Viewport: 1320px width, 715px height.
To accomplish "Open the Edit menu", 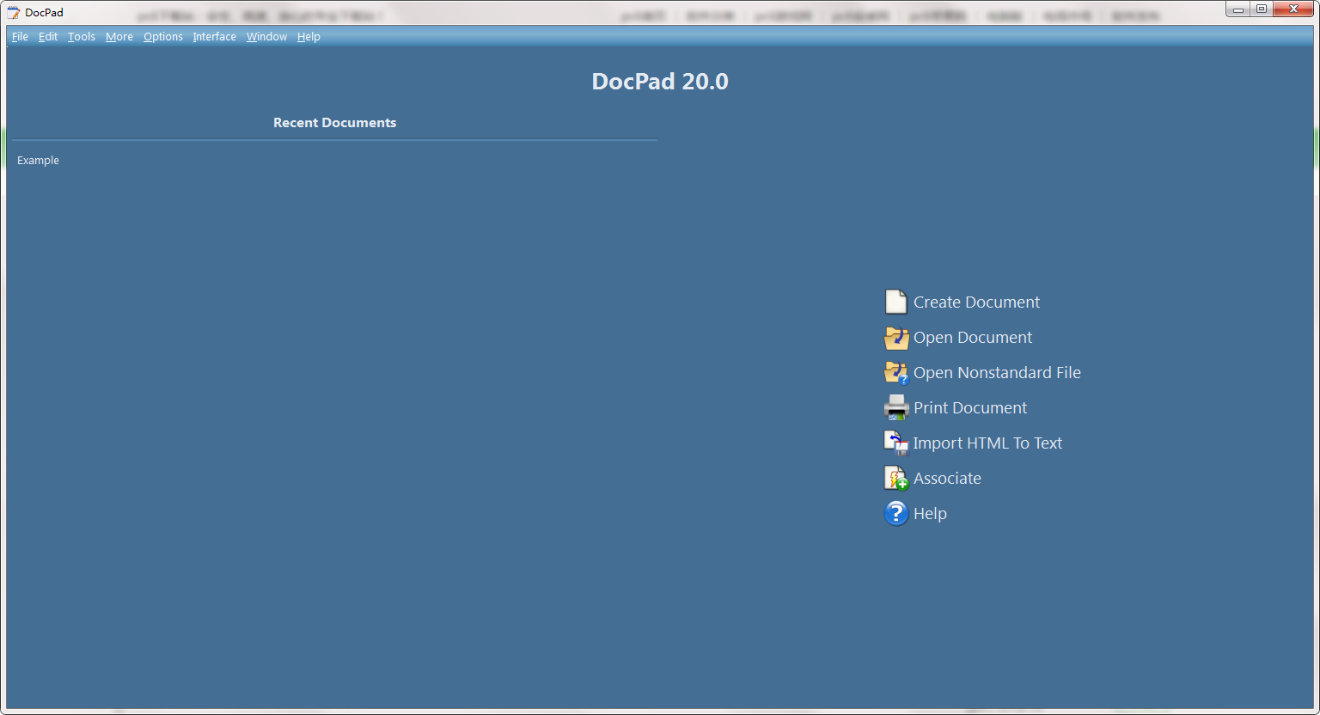I will click(48, 37).
